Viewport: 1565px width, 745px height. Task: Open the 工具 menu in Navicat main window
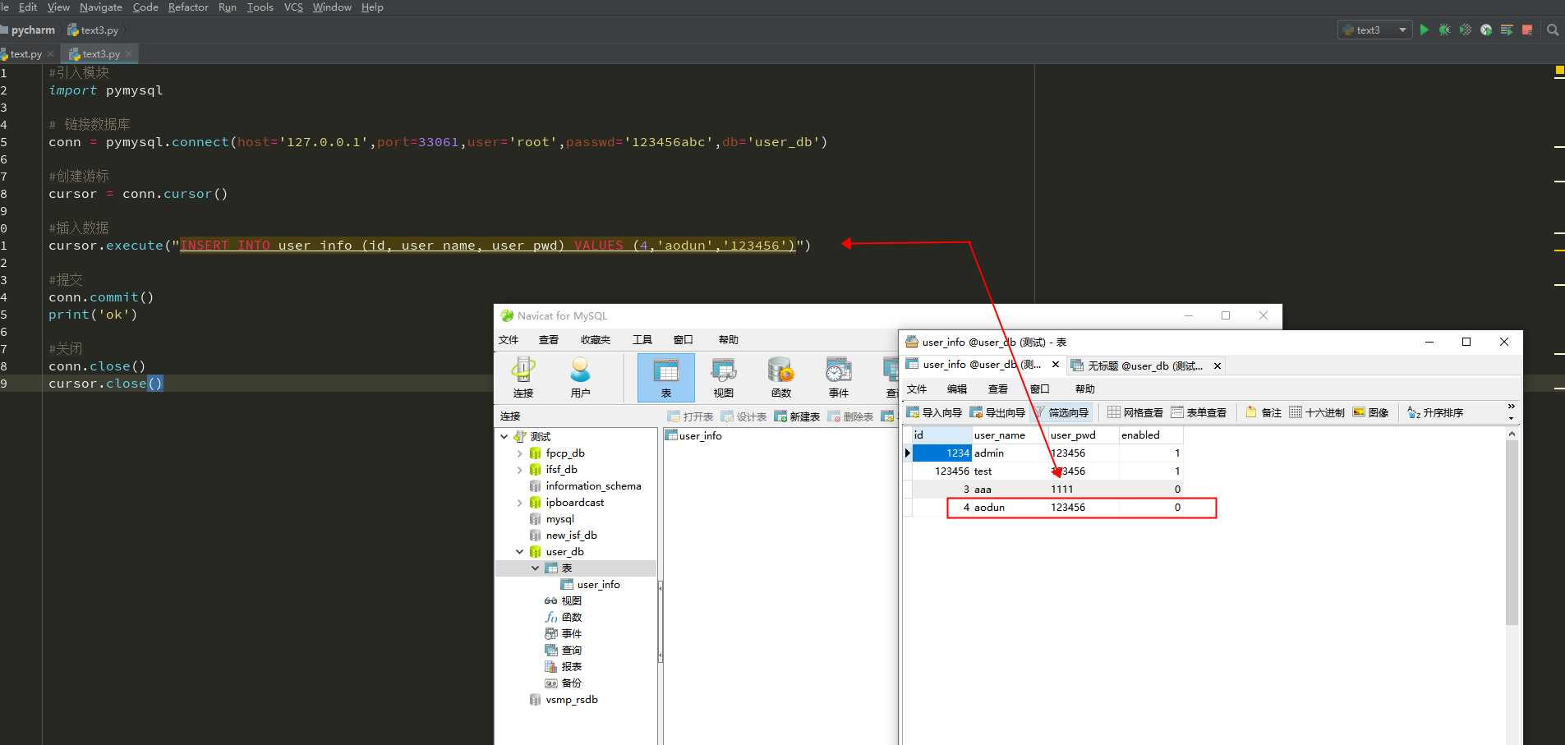[x=642, y=340]
